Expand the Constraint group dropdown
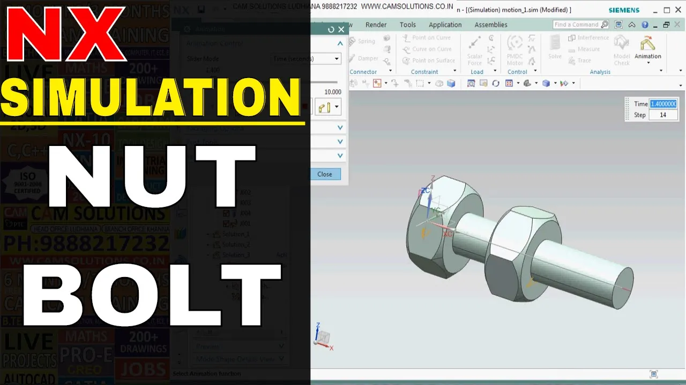Viewport: 686px width, 385px height. (x=455, y=71)
